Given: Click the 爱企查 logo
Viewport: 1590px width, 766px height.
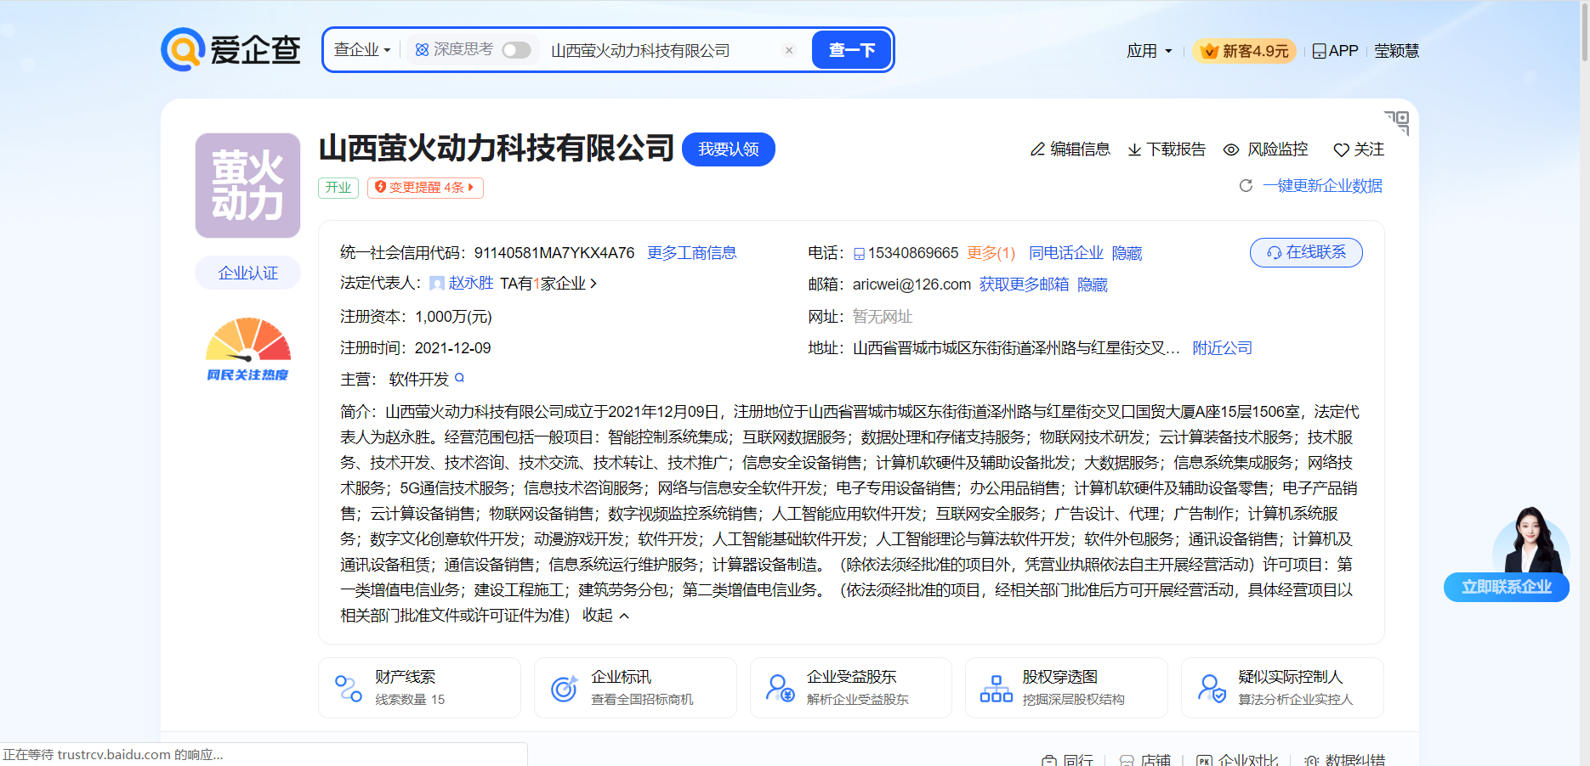Looking at the screenshot, I should (x=230, y=49).
